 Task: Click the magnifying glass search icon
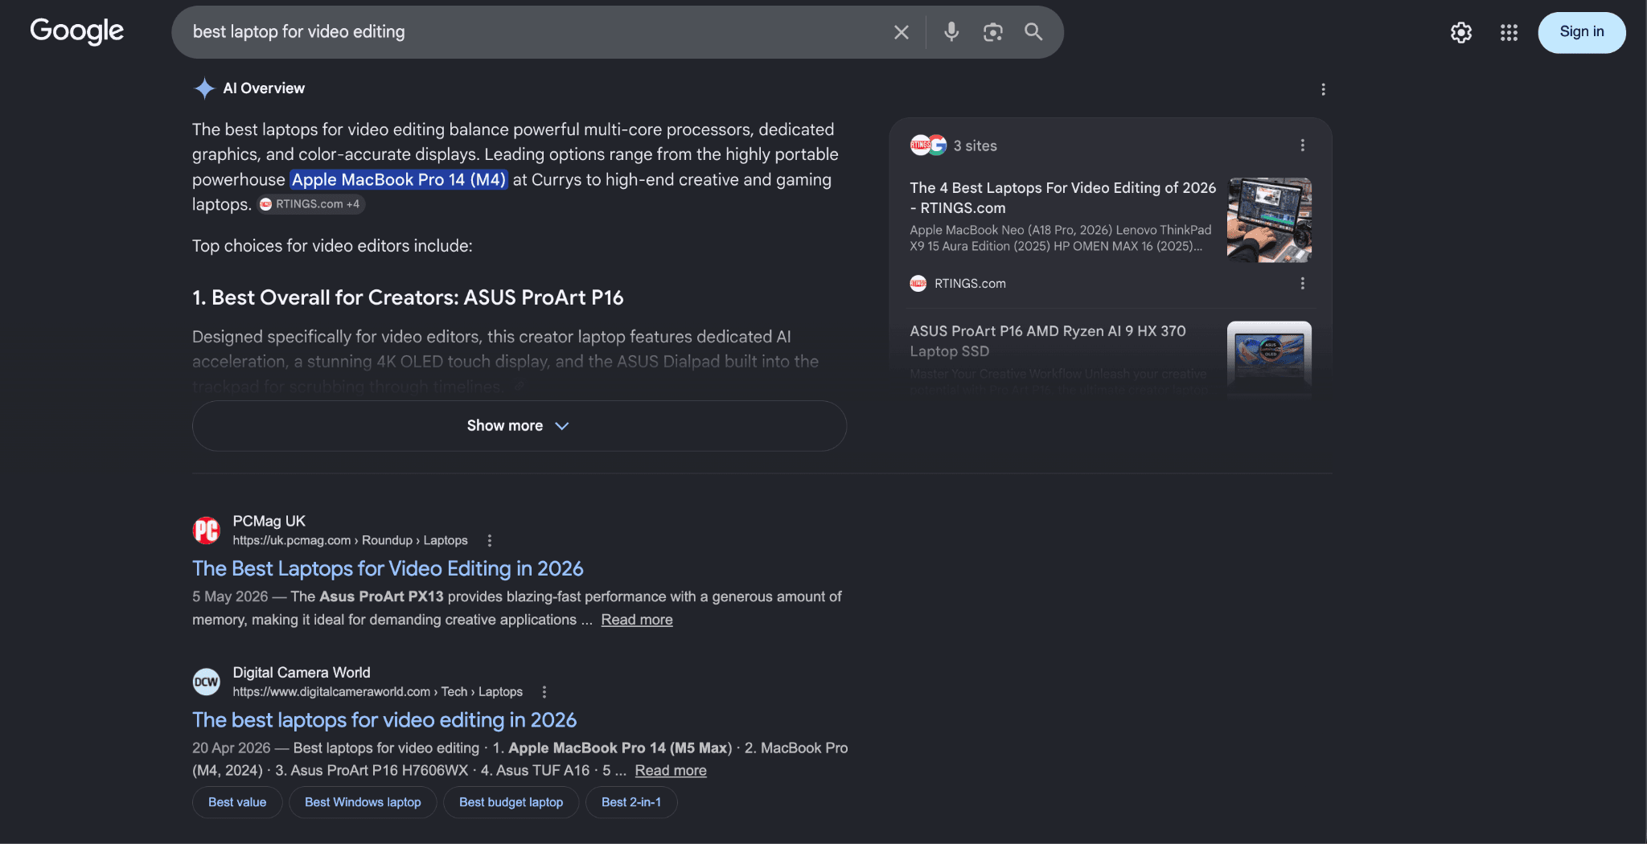point(1033,32)
